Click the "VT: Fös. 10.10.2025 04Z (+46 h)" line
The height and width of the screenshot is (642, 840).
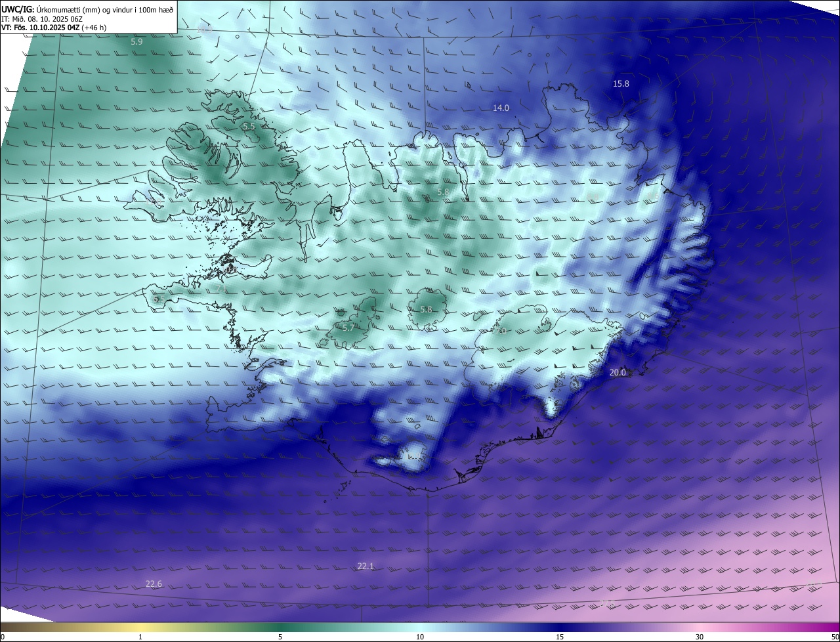coord(54,28)
